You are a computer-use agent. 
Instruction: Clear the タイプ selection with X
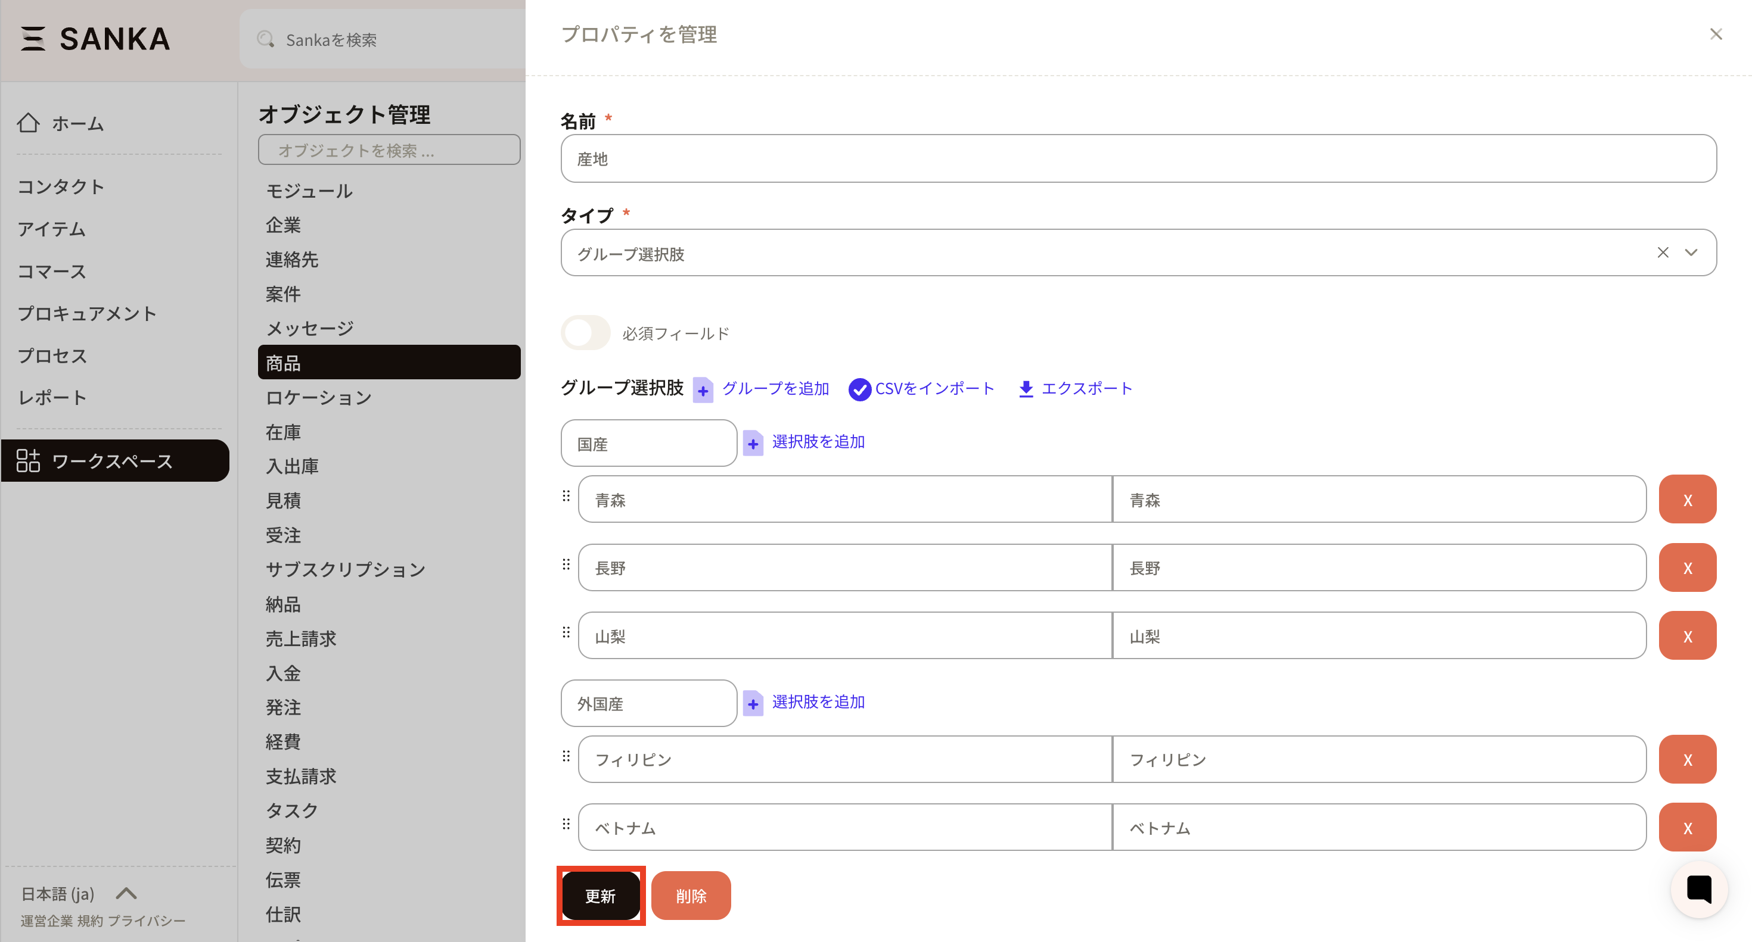tap(1663, 253)
